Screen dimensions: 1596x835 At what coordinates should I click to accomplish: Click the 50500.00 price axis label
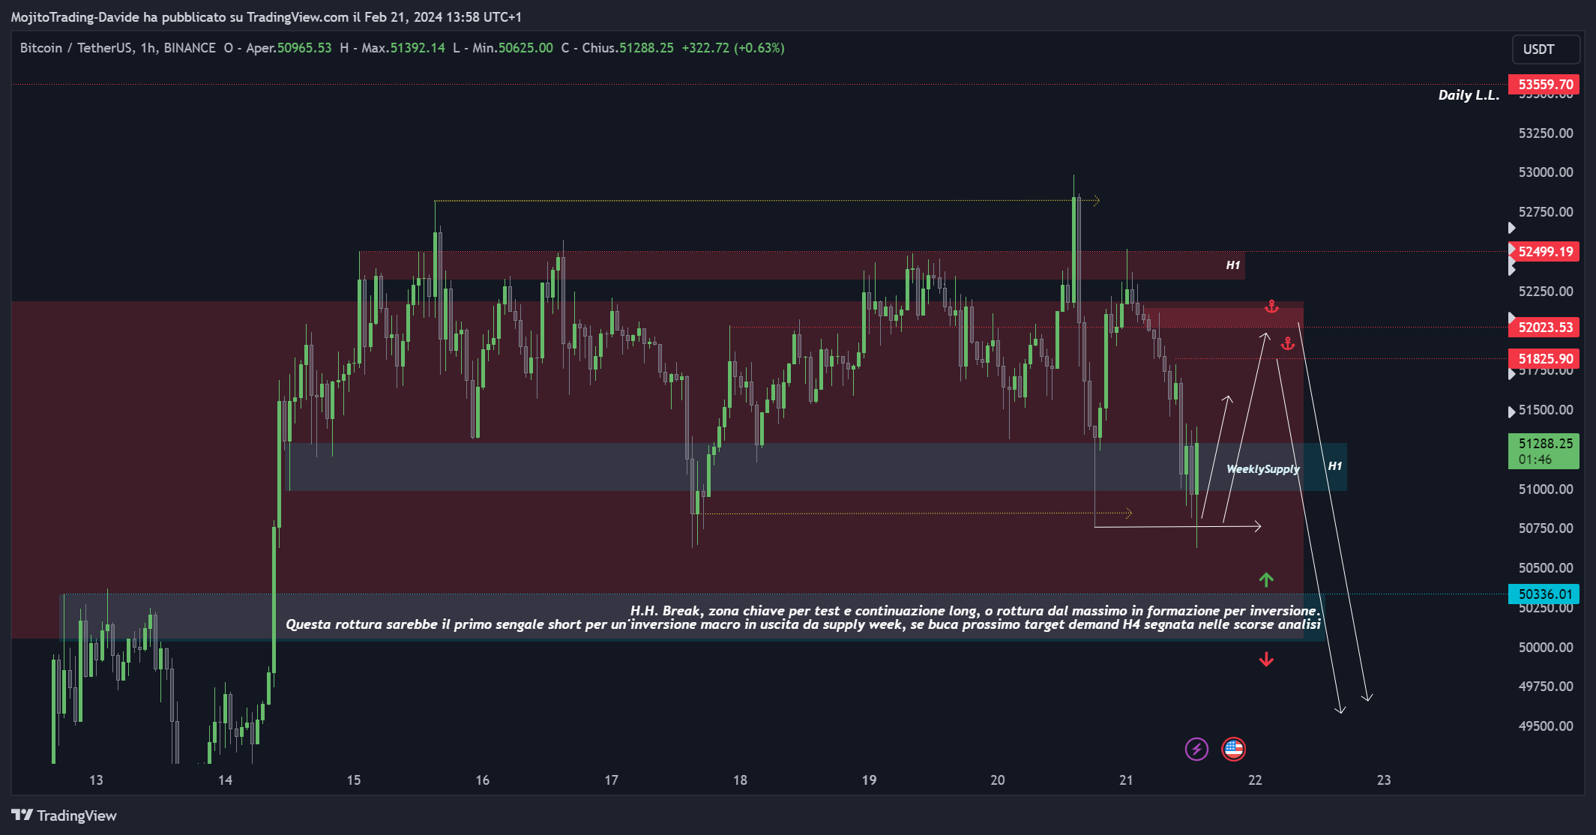coord(1546,568)
